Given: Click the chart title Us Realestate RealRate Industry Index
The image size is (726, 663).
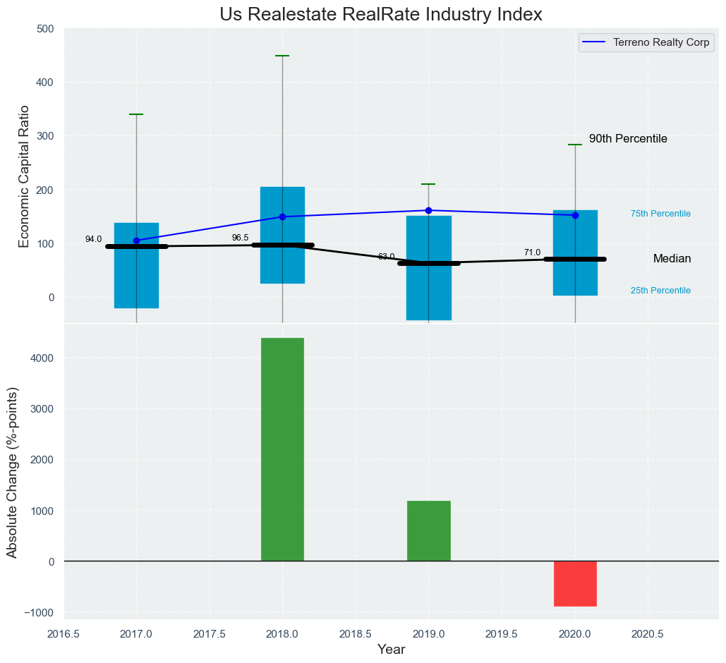Looking at the screenshot, I should pos(380,14).
